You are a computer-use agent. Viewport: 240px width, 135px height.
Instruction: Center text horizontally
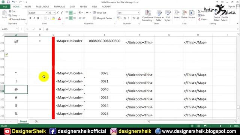coord(70,18)
